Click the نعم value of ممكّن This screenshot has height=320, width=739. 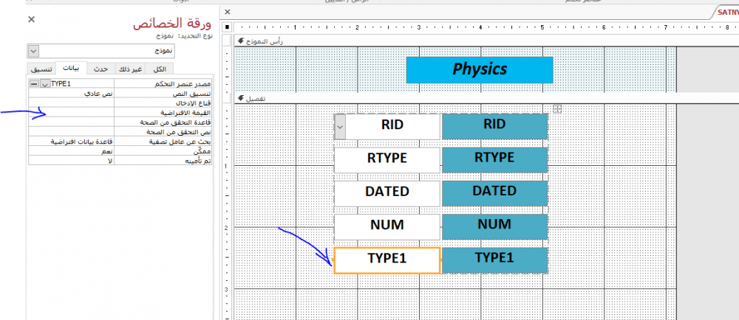[71, 151]
